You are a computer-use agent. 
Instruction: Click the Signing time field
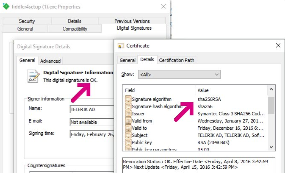(92, 134)
